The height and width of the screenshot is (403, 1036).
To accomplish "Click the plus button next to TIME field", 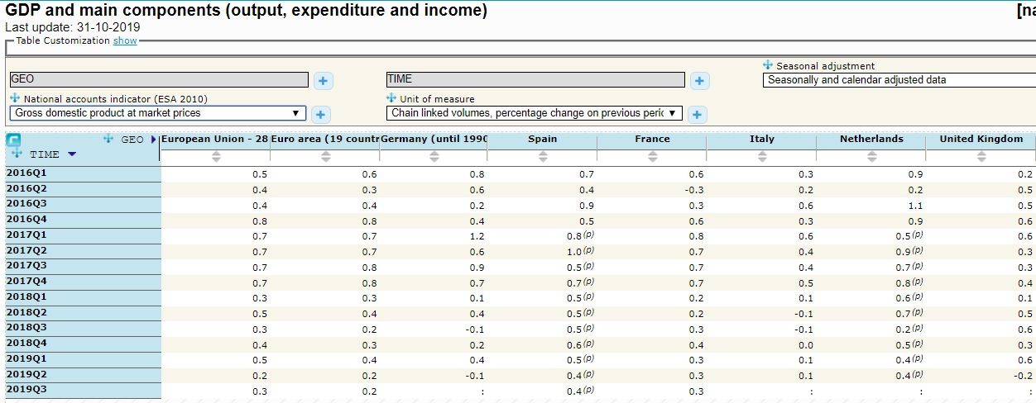I will pyautogui.click(x=699, y=80).
